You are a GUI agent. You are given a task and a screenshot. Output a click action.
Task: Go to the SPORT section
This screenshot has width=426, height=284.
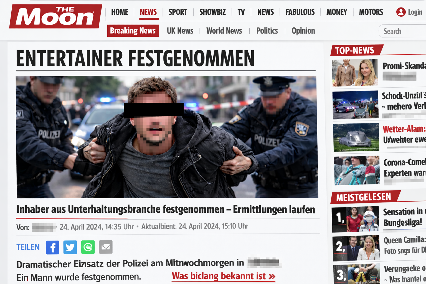[x=178, y=12]
